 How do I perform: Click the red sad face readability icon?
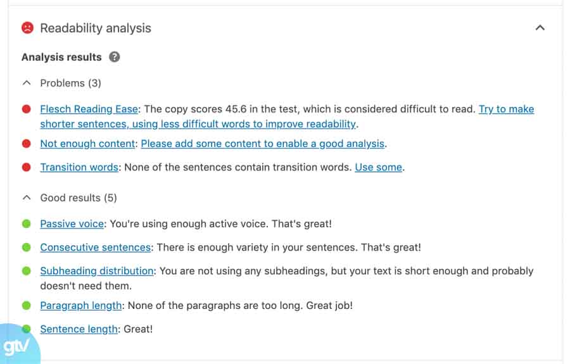coord(27,28)
